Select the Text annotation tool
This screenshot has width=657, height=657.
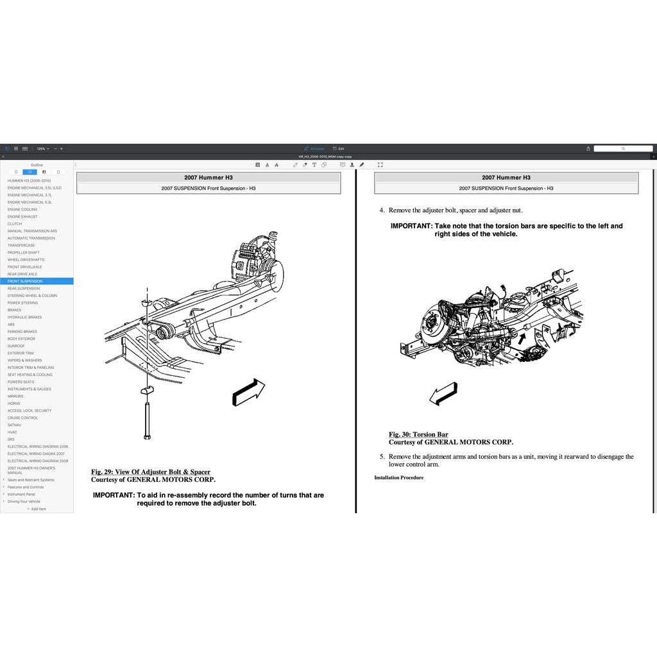[314, 164]
